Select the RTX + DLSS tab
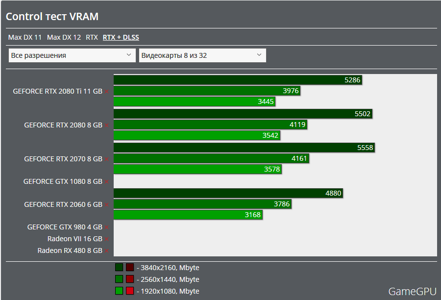The height and width of the screenshot is (300, 441). point(121,37)
